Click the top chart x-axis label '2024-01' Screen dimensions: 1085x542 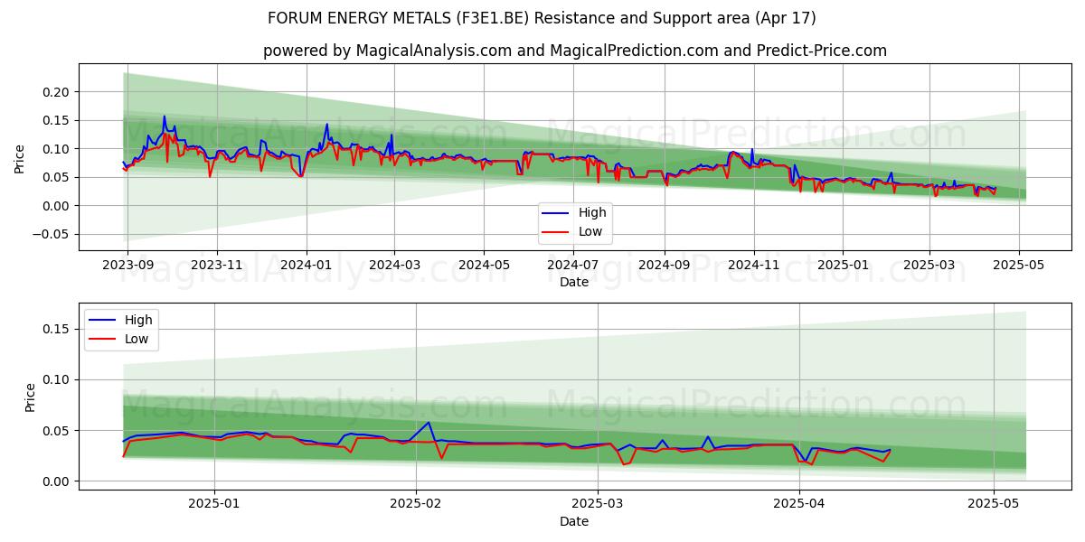pyautogui.click(x=306, y=265)
